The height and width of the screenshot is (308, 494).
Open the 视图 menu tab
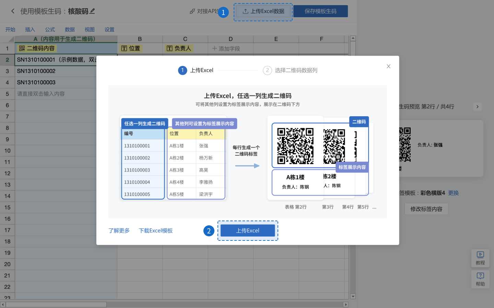90,29
